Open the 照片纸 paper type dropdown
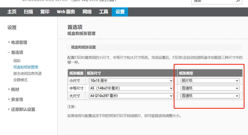Image resolution: width=248 pixels, height=135 pixels. click(210, 81)
